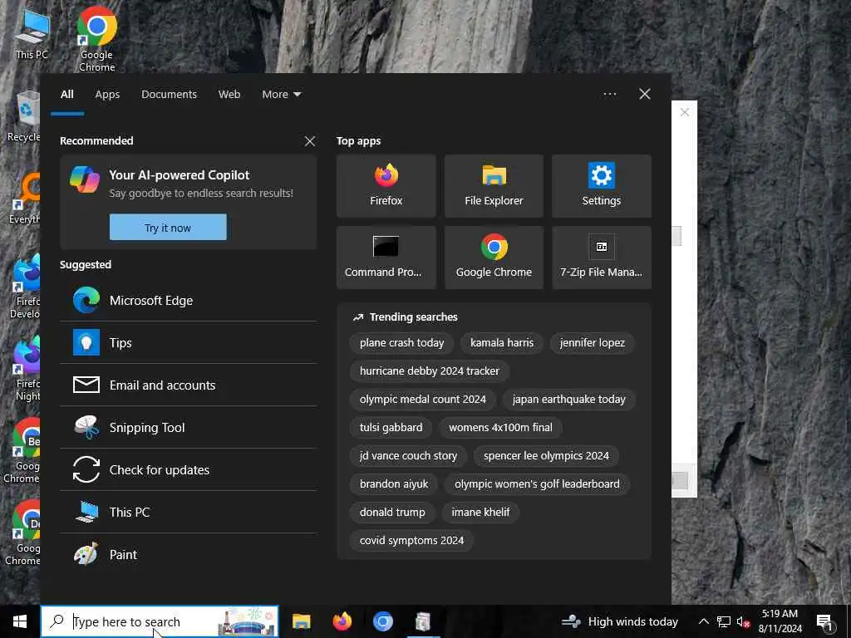
Task: Select "olympic women's golf leaderboard" chip
Action: coord(537,484)
